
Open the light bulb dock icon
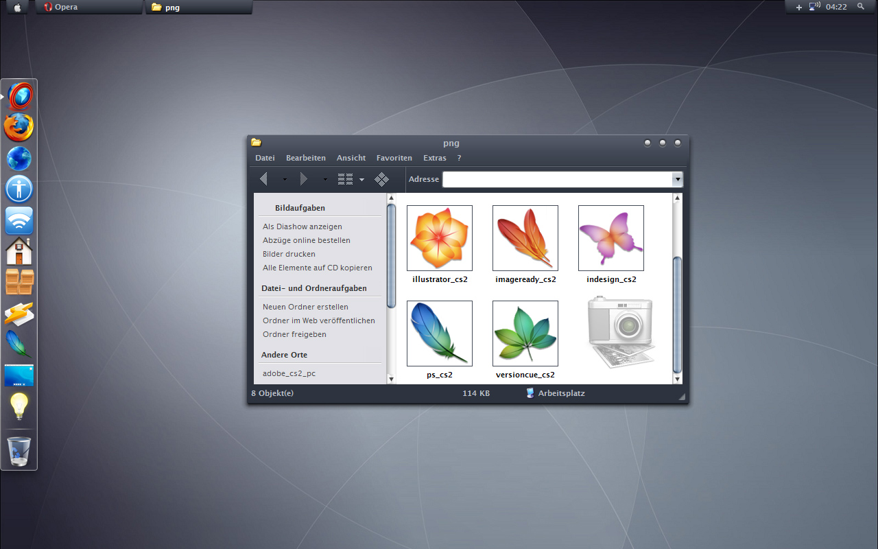point(19,406)
